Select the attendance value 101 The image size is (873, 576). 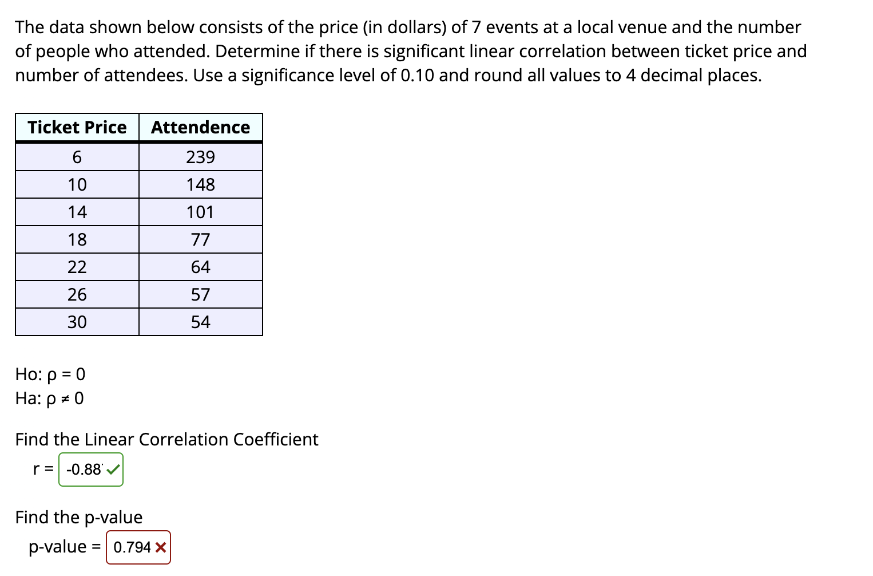pyautogui.click(x=200, y=212)
